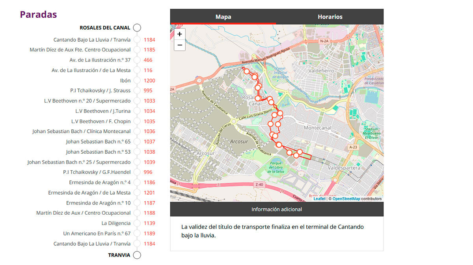
Task: Open the Horarios tab
Action: click(x=330, y=17)
